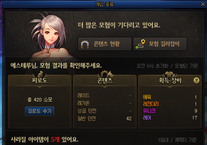Click the 콘텐츠 현황 button
Screen dimensions: 207x145
click(105, 44)
